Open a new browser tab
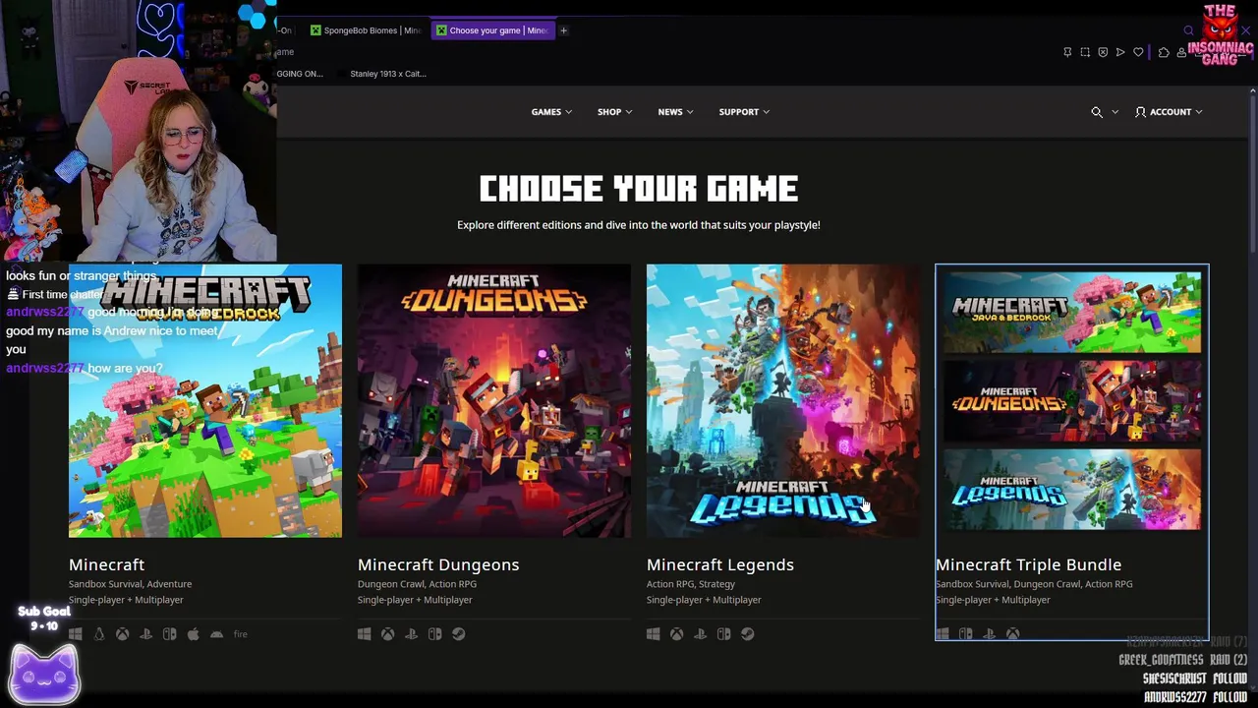1258x708 pixels. (x=564, y=30)
